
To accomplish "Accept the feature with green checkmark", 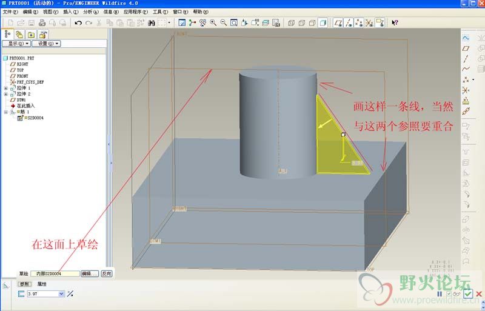I will [x=467, y=293].
